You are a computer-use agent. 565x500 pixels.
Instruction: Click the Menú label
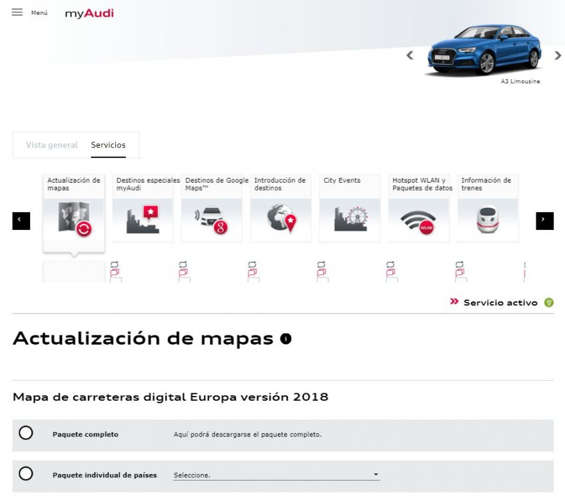click(39, 13)
